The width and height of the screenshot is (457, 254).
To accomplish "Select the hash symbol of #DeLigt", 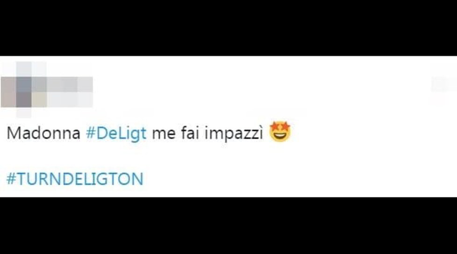I will click(91, 134).
